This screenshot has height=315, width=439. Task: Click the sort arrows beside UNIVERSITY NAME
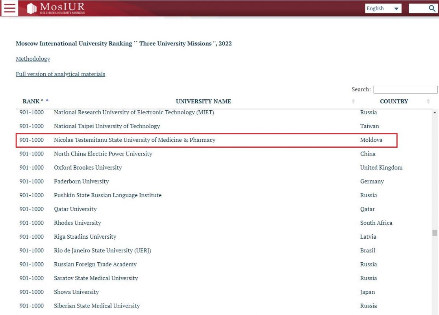tap(353, 102)
